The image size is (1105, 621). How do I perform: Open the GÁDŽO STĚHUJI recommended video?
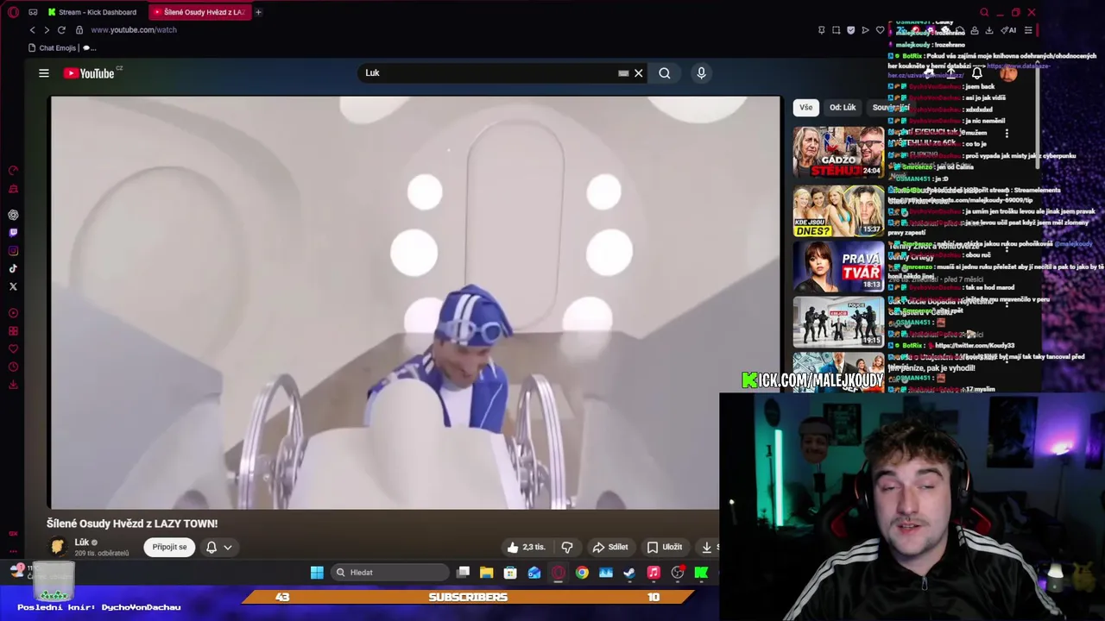[838, 152]
